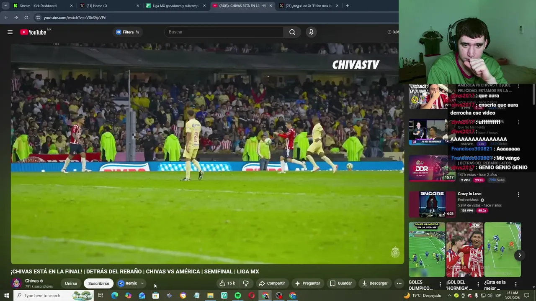Image resolution: width=536 pixels, height=301 pixels.
Task: Go back in browser history
Action: [6, 18]
